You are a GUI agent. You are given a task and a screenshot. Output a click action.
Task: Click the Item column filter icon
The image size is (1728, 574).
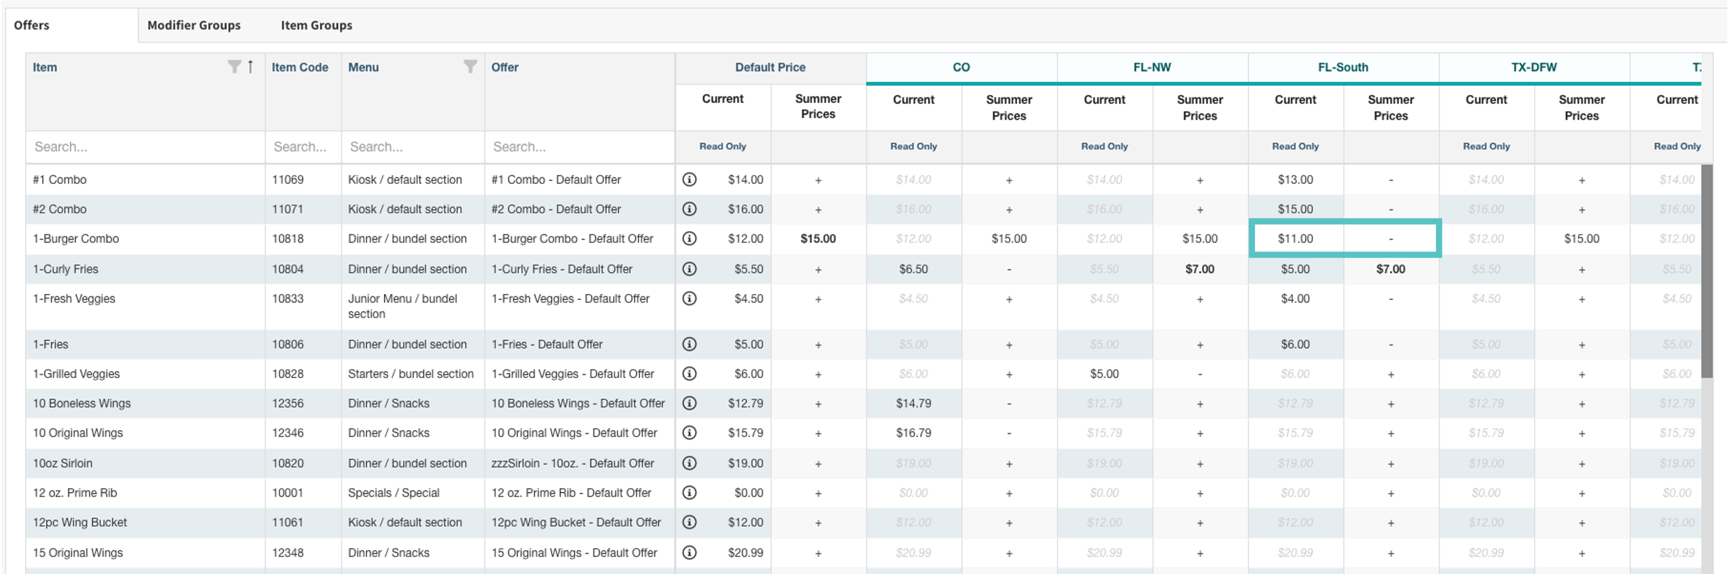tap(234, 66)
